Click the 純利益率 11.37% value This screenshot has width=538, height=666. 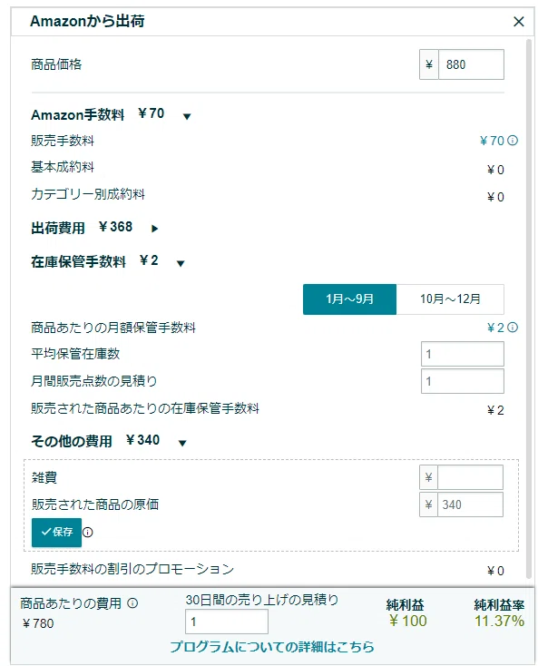(x=499, y=621)
